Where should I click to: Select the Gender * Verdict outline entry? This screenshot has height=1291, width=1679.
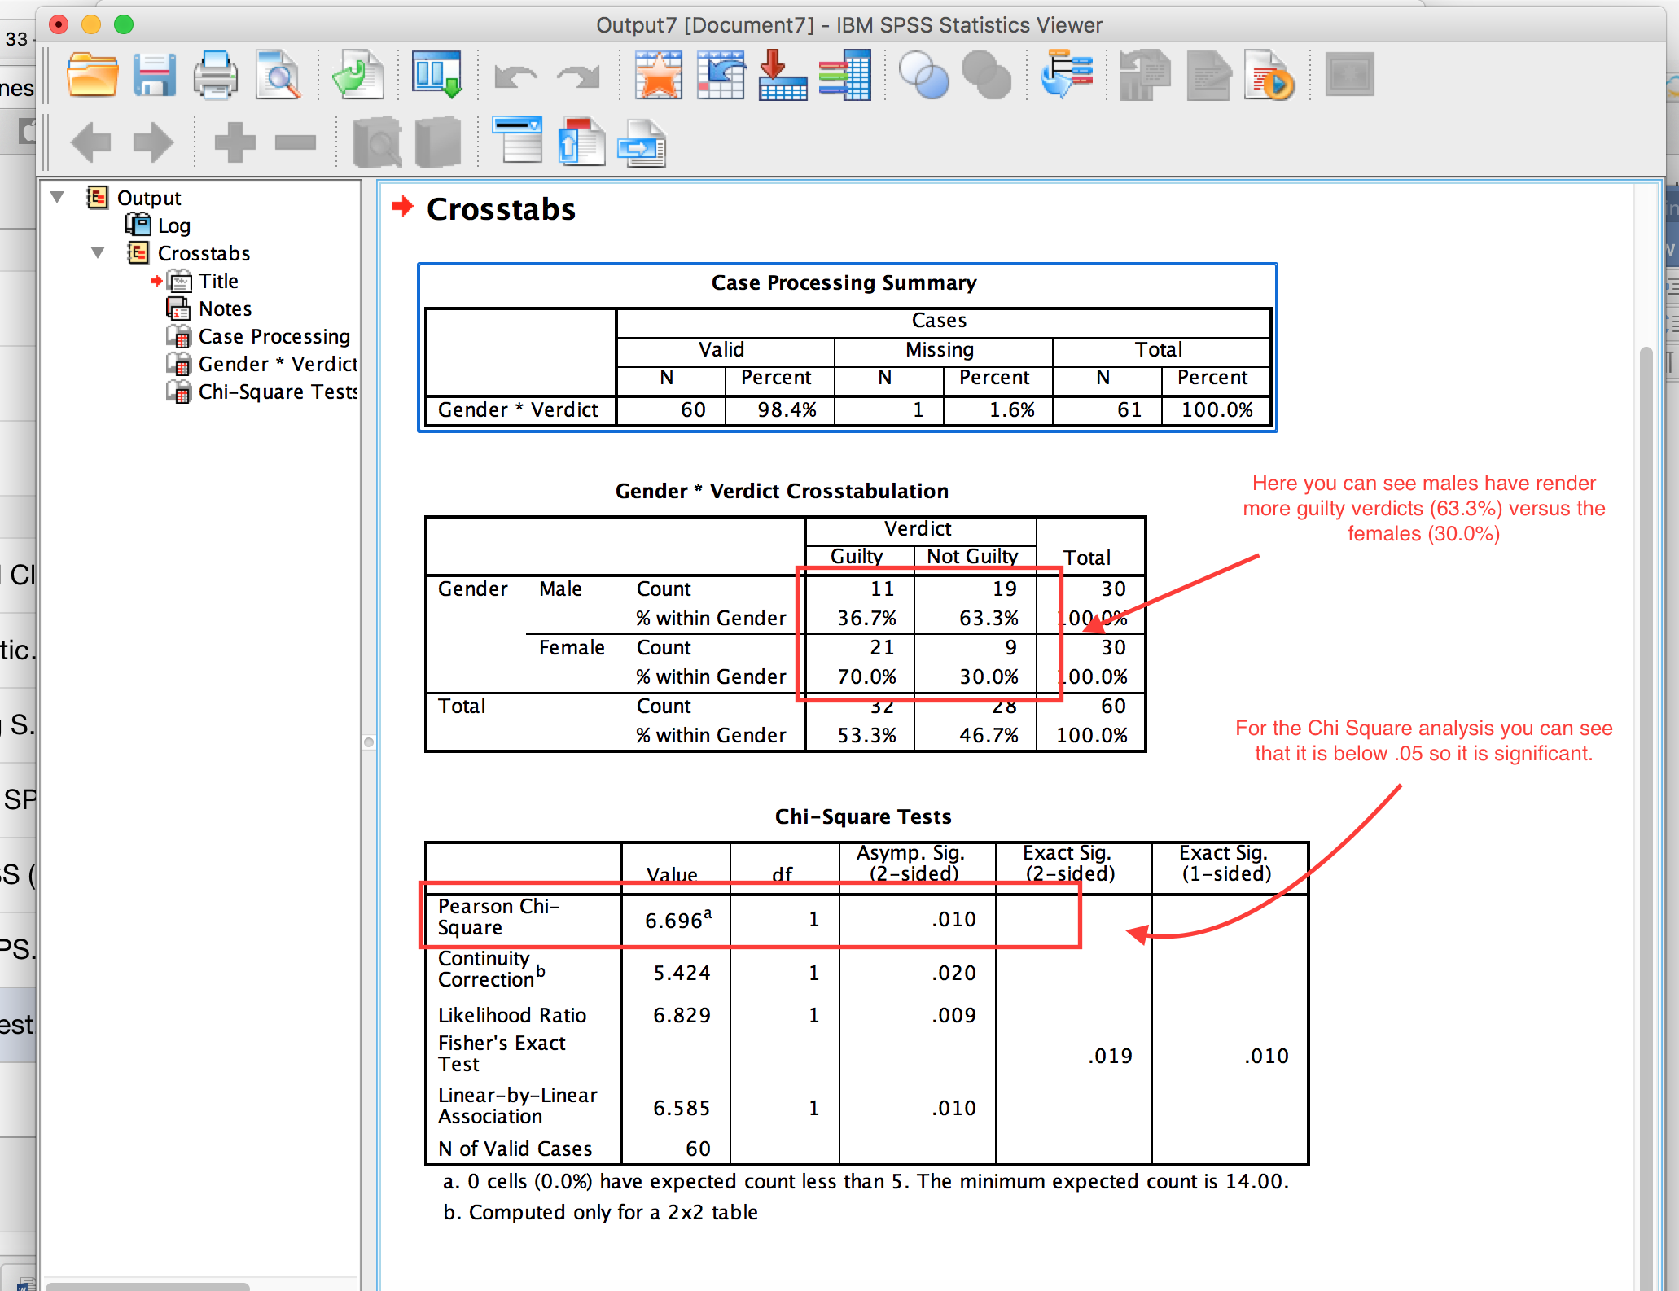[x=277, y=364]
